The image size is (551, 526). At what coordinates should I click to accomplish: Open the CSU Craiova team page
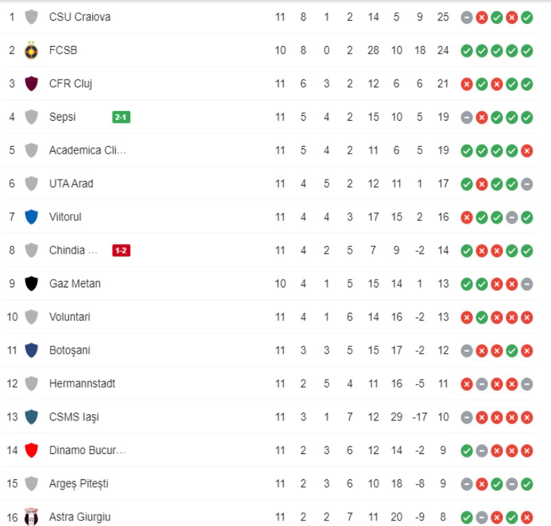point(80,17)
